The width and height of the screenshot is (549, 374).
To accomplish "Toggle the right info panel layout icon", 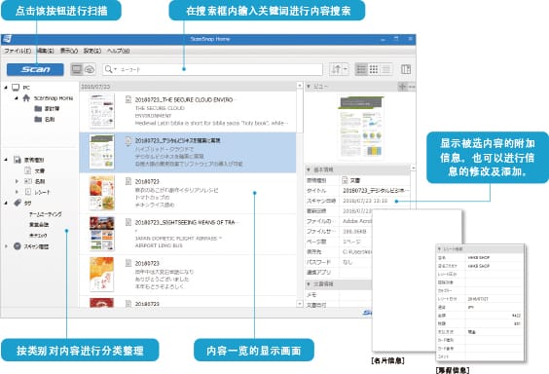I will point(406,69).
